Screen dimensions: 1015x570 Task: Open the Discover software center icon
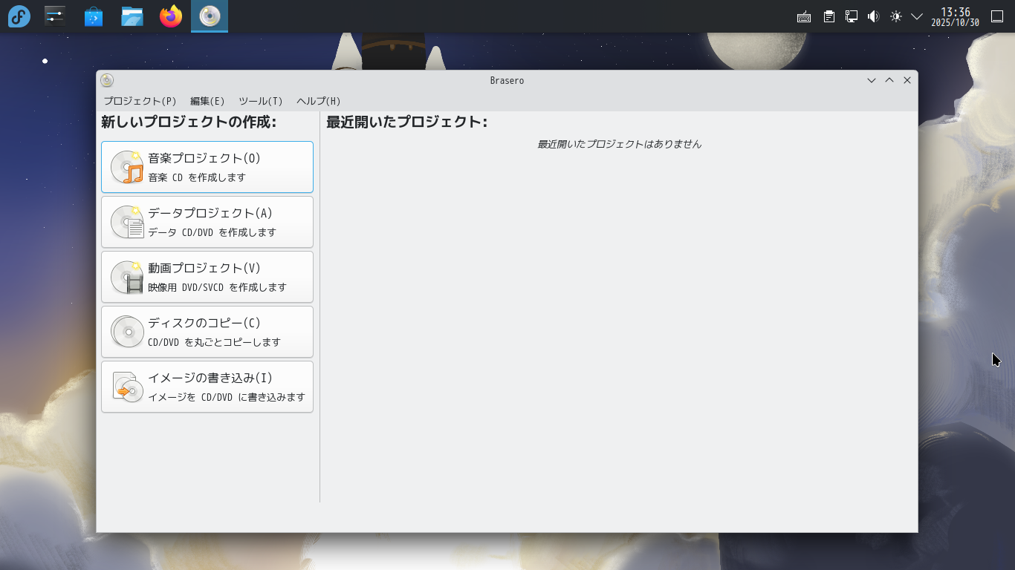point(94,16)
